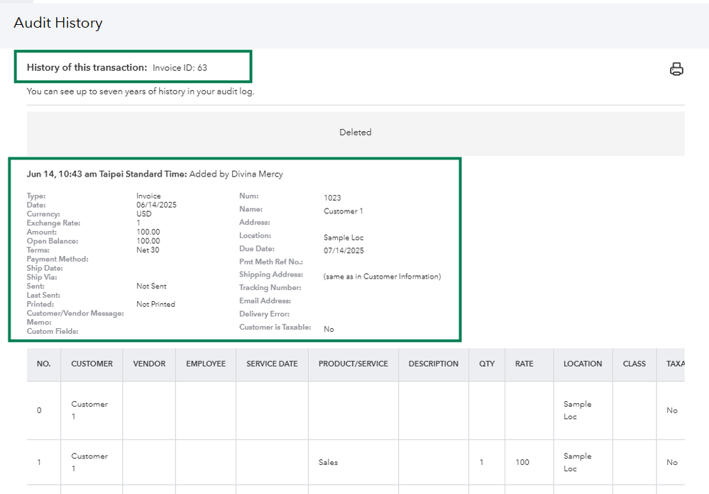Select the LOCATION column header
The height and width of the screenshot is (494, 709).
point(583,364)
